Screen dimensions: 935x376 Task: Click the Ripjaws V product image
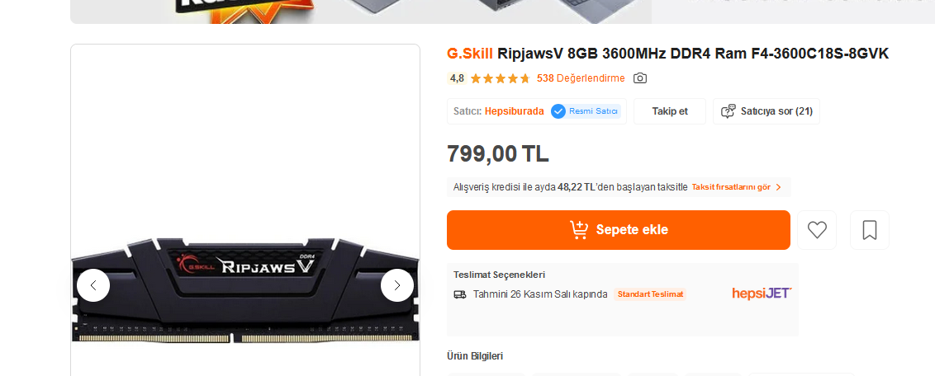[x=245, y=290]
